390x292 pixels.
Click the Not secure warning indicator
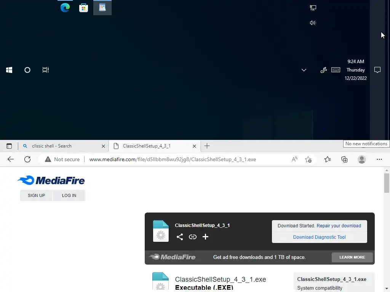(62, 159)
